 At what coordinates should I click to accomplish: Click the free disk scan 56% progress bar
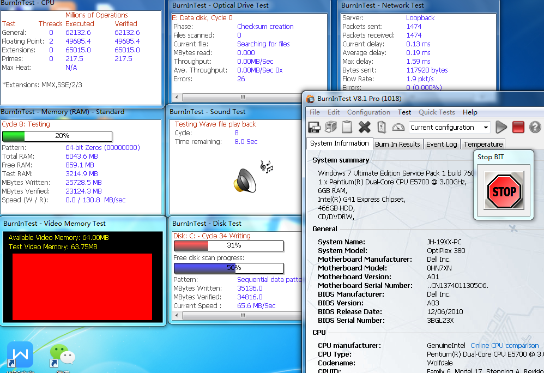229,268
